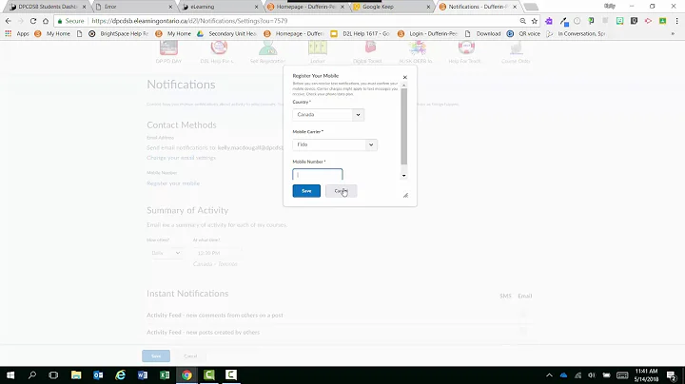Click the volume speaker tray icon

click(x=592, y=375)
